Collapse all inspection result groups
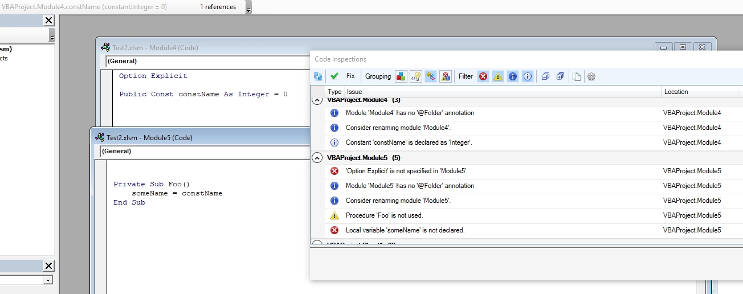 click(546, 76)
